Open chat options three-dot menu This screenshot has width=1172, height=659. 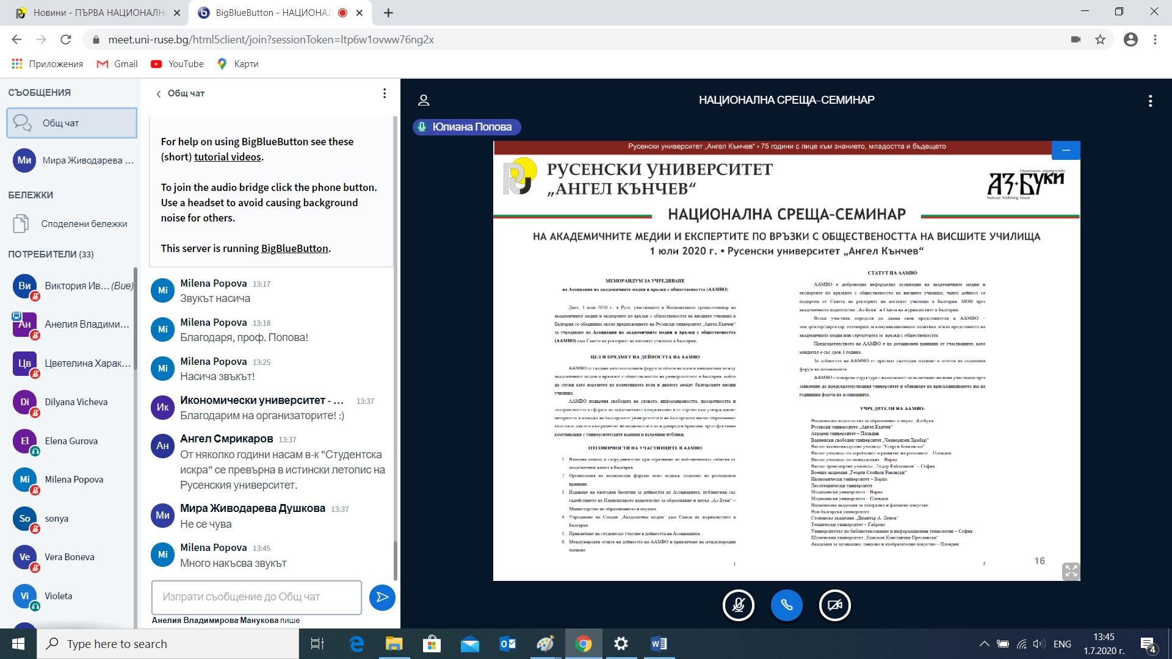pyautogui.click(x=384, y=93)
